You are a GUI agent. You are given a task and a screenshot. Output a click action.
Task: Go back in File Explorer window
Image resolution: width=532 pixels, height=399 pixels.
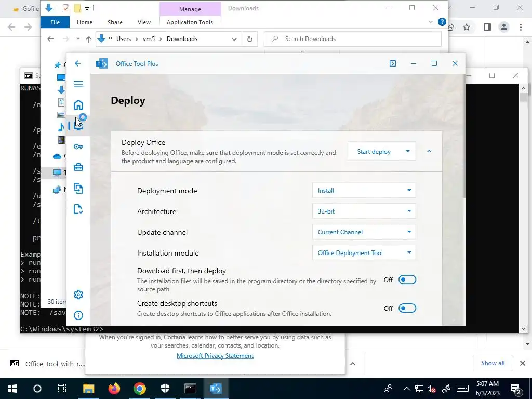[50, 39]
